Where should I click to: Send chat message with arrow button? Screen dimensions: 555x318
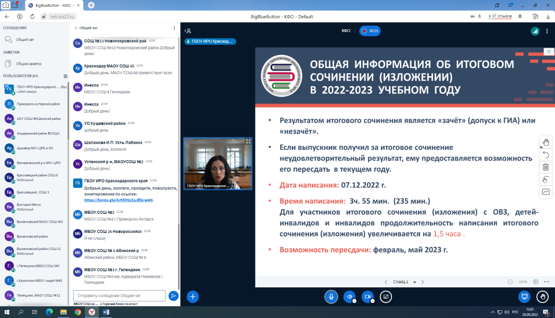(x=174, y=296)
